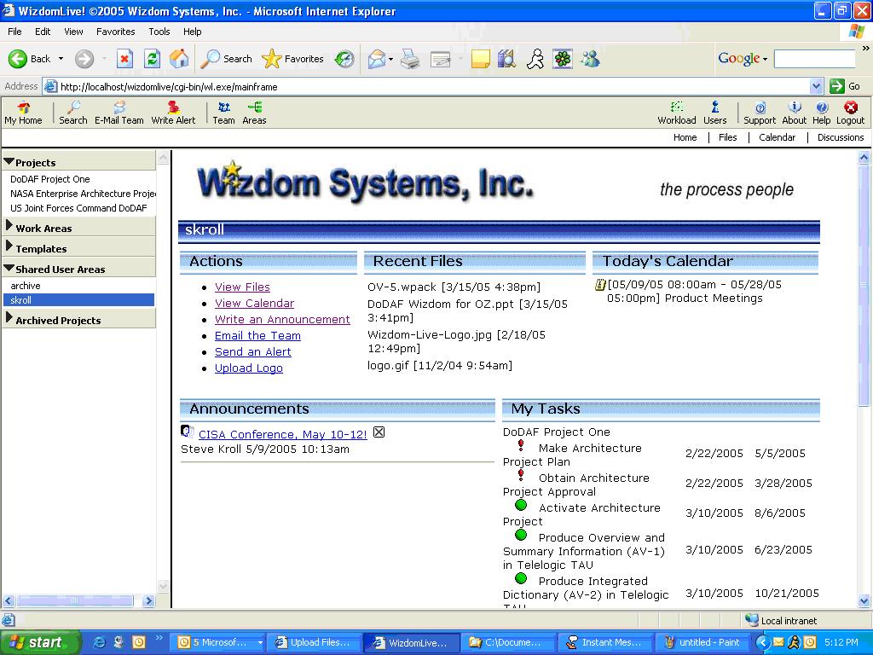Click the Users toolbar icon
This screenshot has width=873, height=655.
click(714, 113)
